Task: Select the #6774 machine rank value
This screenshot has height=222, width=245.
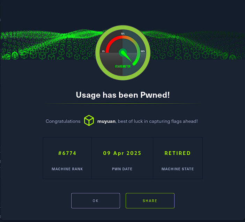Action: [x=67, y=153]
